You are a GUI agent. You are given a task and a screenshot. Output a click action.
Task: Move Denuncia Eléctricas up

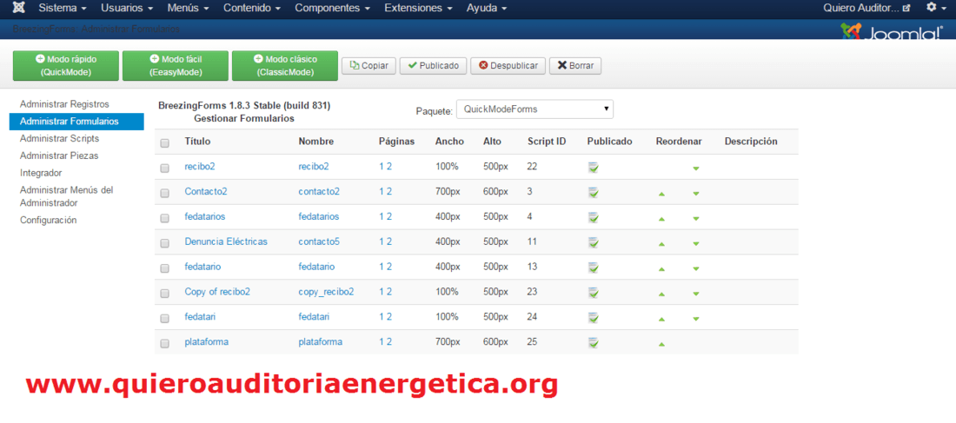pyautogui.click(x=661, y=244)
